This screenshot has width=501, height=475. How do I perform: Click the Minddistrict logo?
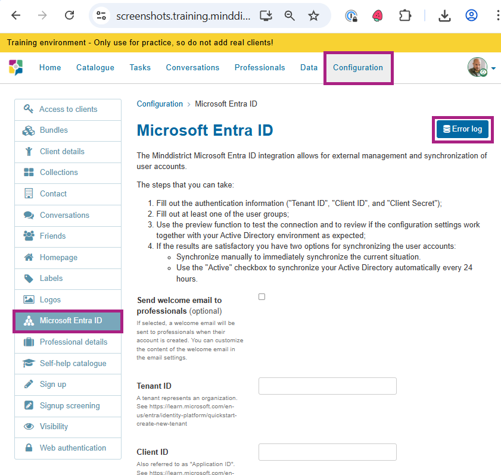click(x=16, y=67)
